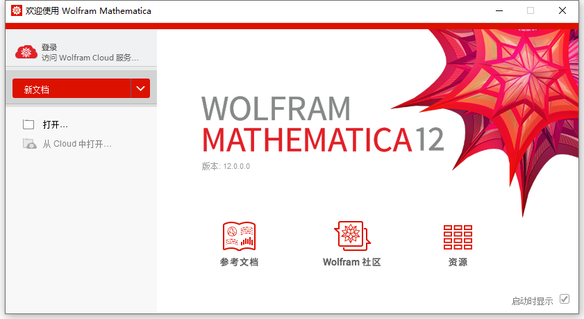The width and height of the screenshot is (584, 319).
Task: Close the Wolfram Mathematica welcome window
Action: 562,10
